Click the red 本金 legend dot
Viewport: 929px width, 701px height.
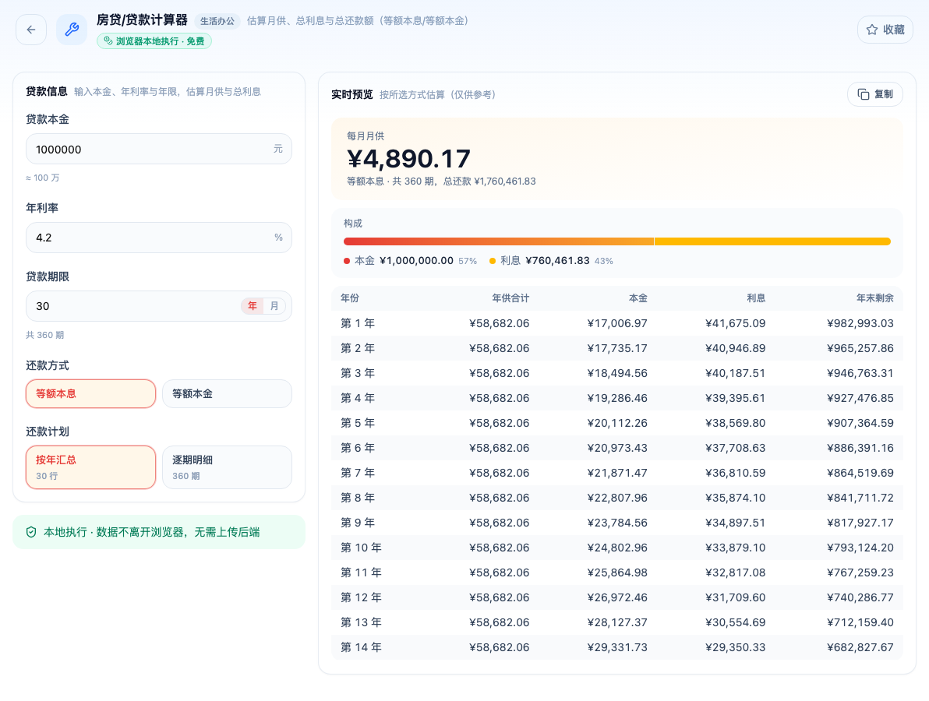click(x=347, y=261)
